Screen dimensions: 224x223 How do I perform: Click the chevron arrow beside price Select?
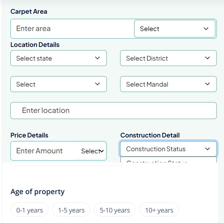tap(102, 151)
